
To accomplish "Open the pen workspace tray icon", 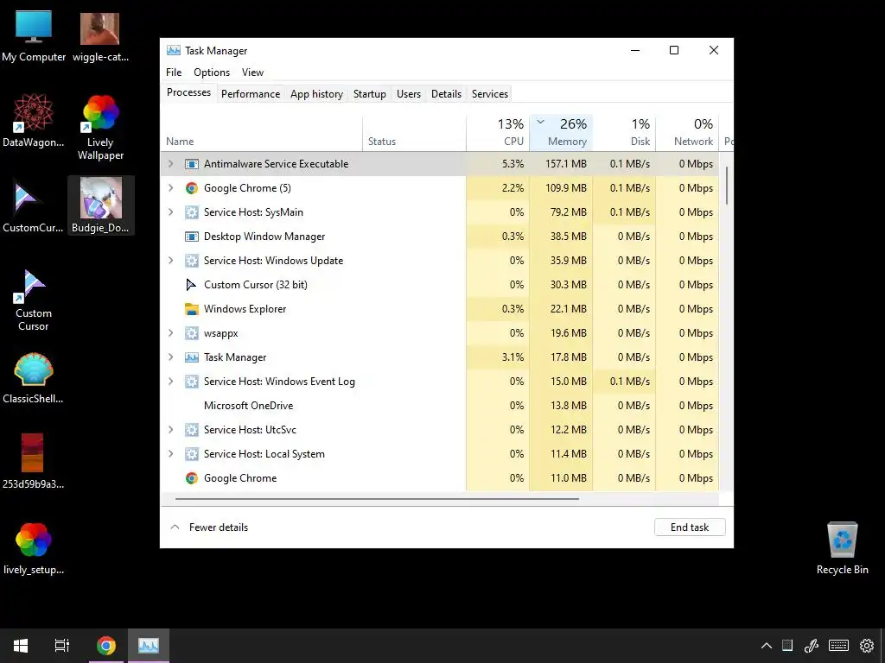I will pyautogui.click(x=812, y=646).
